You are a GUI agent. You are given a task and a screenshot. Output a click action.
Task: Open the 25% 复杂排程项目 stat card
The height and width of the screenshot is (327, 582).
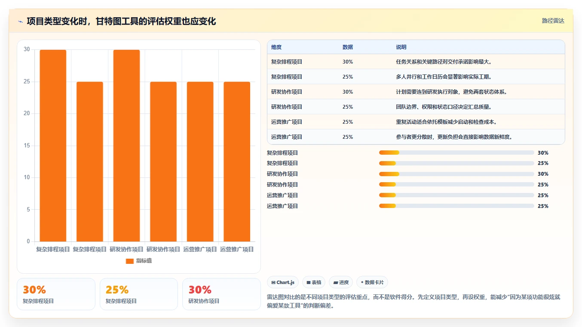(x=139, y=294)
